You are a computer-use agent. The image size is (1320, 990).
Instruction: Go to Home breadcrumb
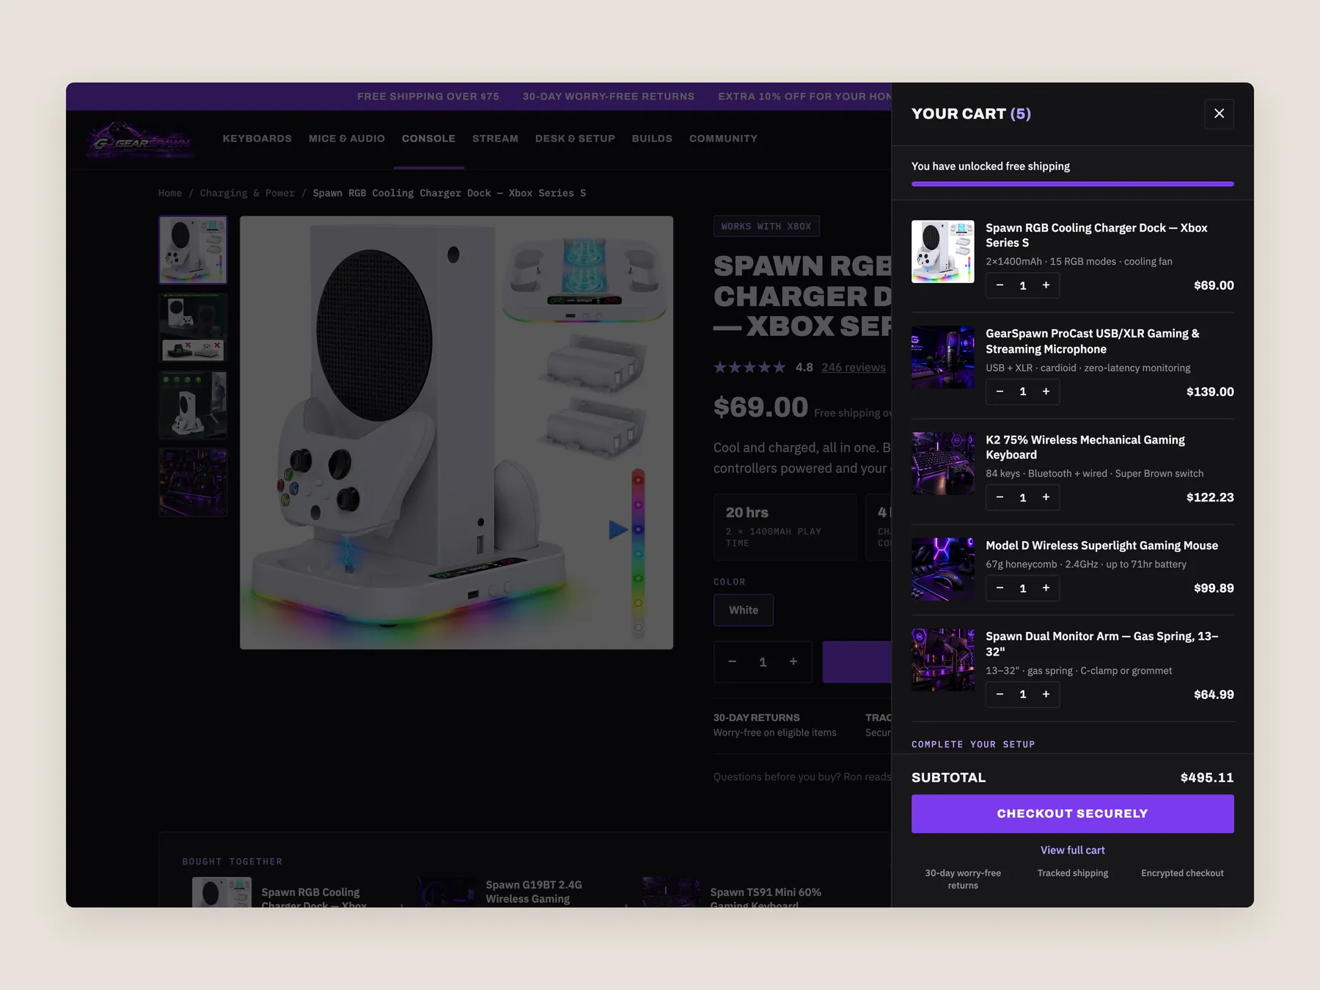click(x=170, y=193)
